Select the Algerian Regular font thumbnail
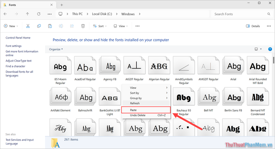 [x=159, y=69]
